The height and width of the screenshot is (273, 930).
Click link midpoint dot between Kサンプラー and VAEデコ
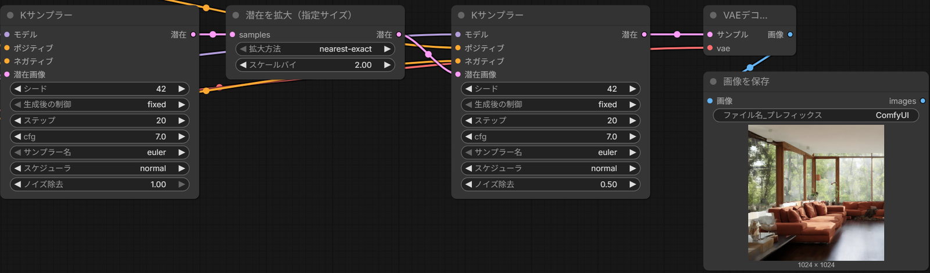(677, 35)
